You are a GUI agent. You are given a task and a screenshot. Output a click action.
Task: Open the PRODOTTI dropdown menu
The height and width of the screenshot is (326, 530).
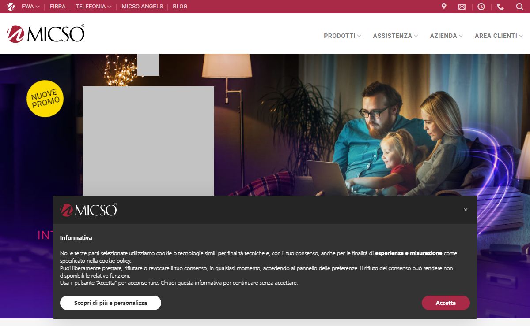tap(342, 36)
